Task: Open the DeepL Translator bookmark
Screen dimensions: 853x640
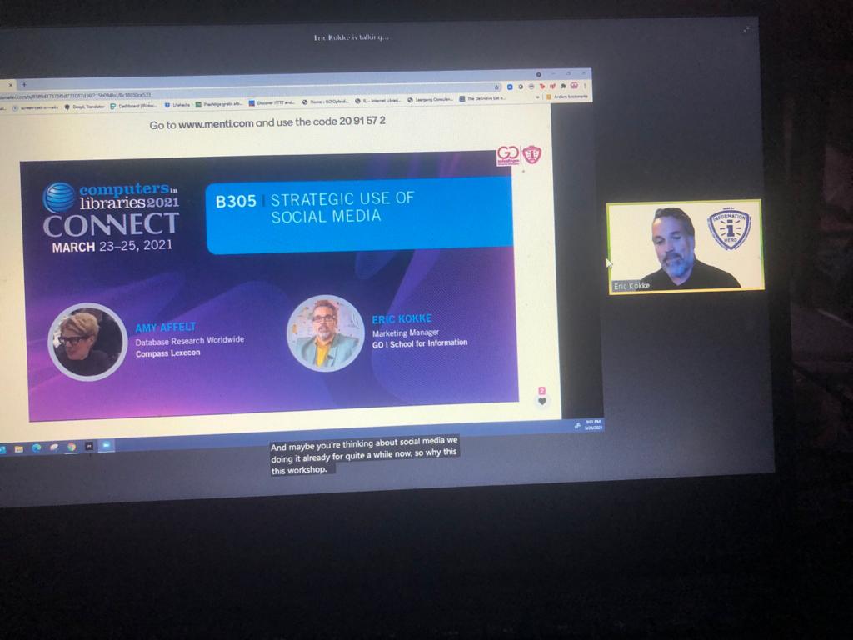Action: [x=84, y=107]
